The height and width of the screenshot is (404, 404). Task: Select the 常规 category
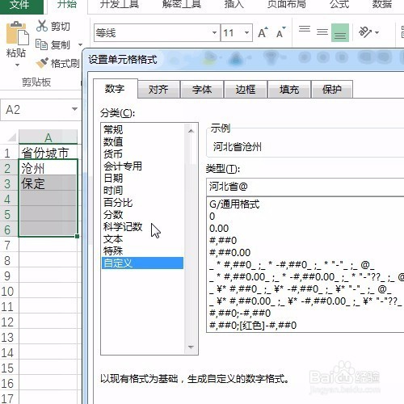[143, 129]
